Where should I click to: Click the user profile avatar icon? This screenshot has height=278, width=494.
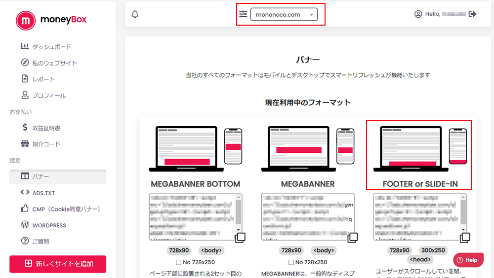coord(418,14)
